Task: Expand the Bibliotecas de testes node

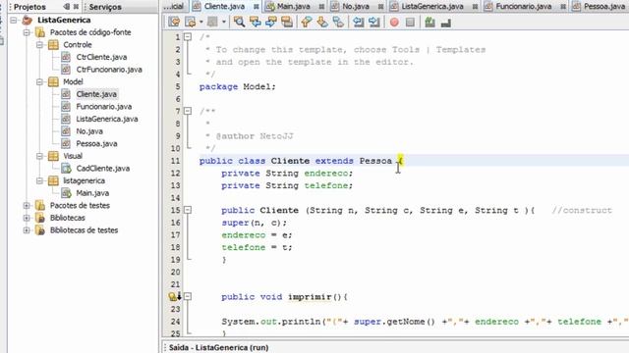Action: point(27,230)
